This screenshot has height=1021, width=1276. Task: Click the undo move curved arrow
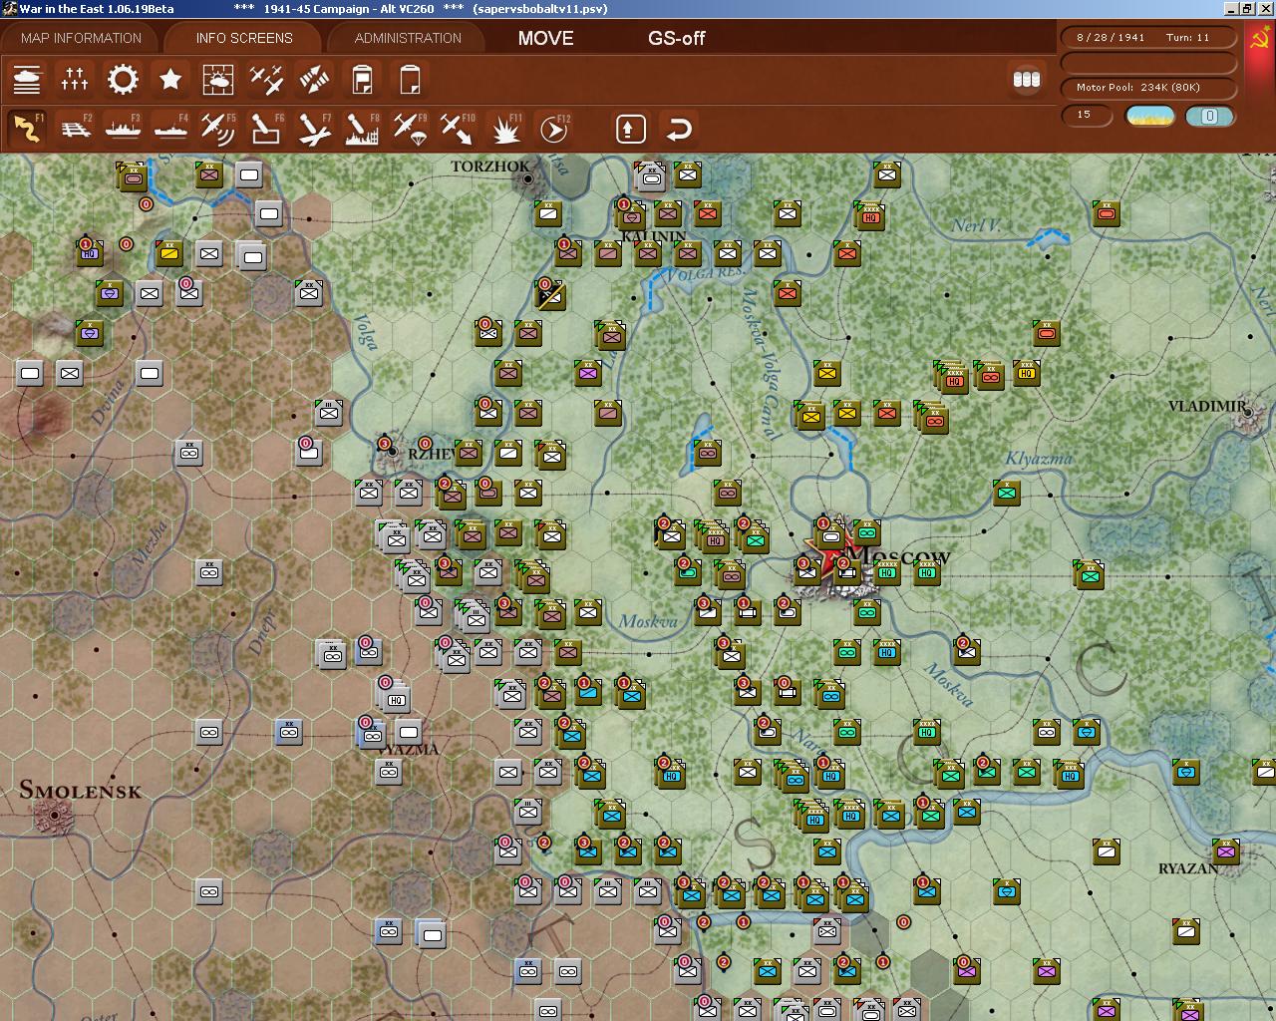pyautogui.click(x=679, y=129)
